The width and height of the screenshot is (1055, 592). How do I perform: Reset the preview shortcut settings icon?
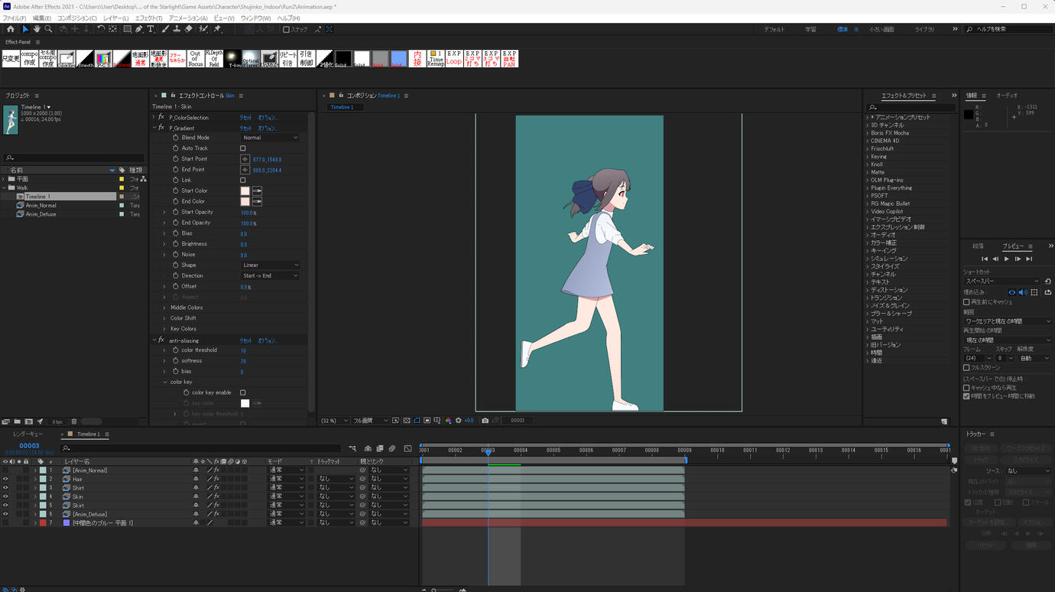coord(1047,281)
